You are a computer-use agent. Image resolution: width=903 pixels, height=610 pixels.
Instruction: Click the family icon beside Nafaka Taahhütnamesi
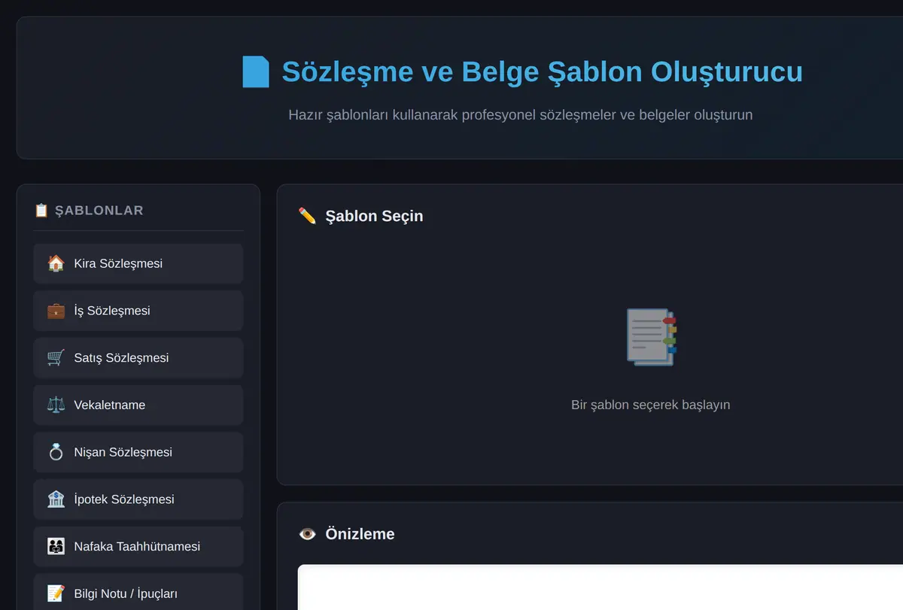56,546
